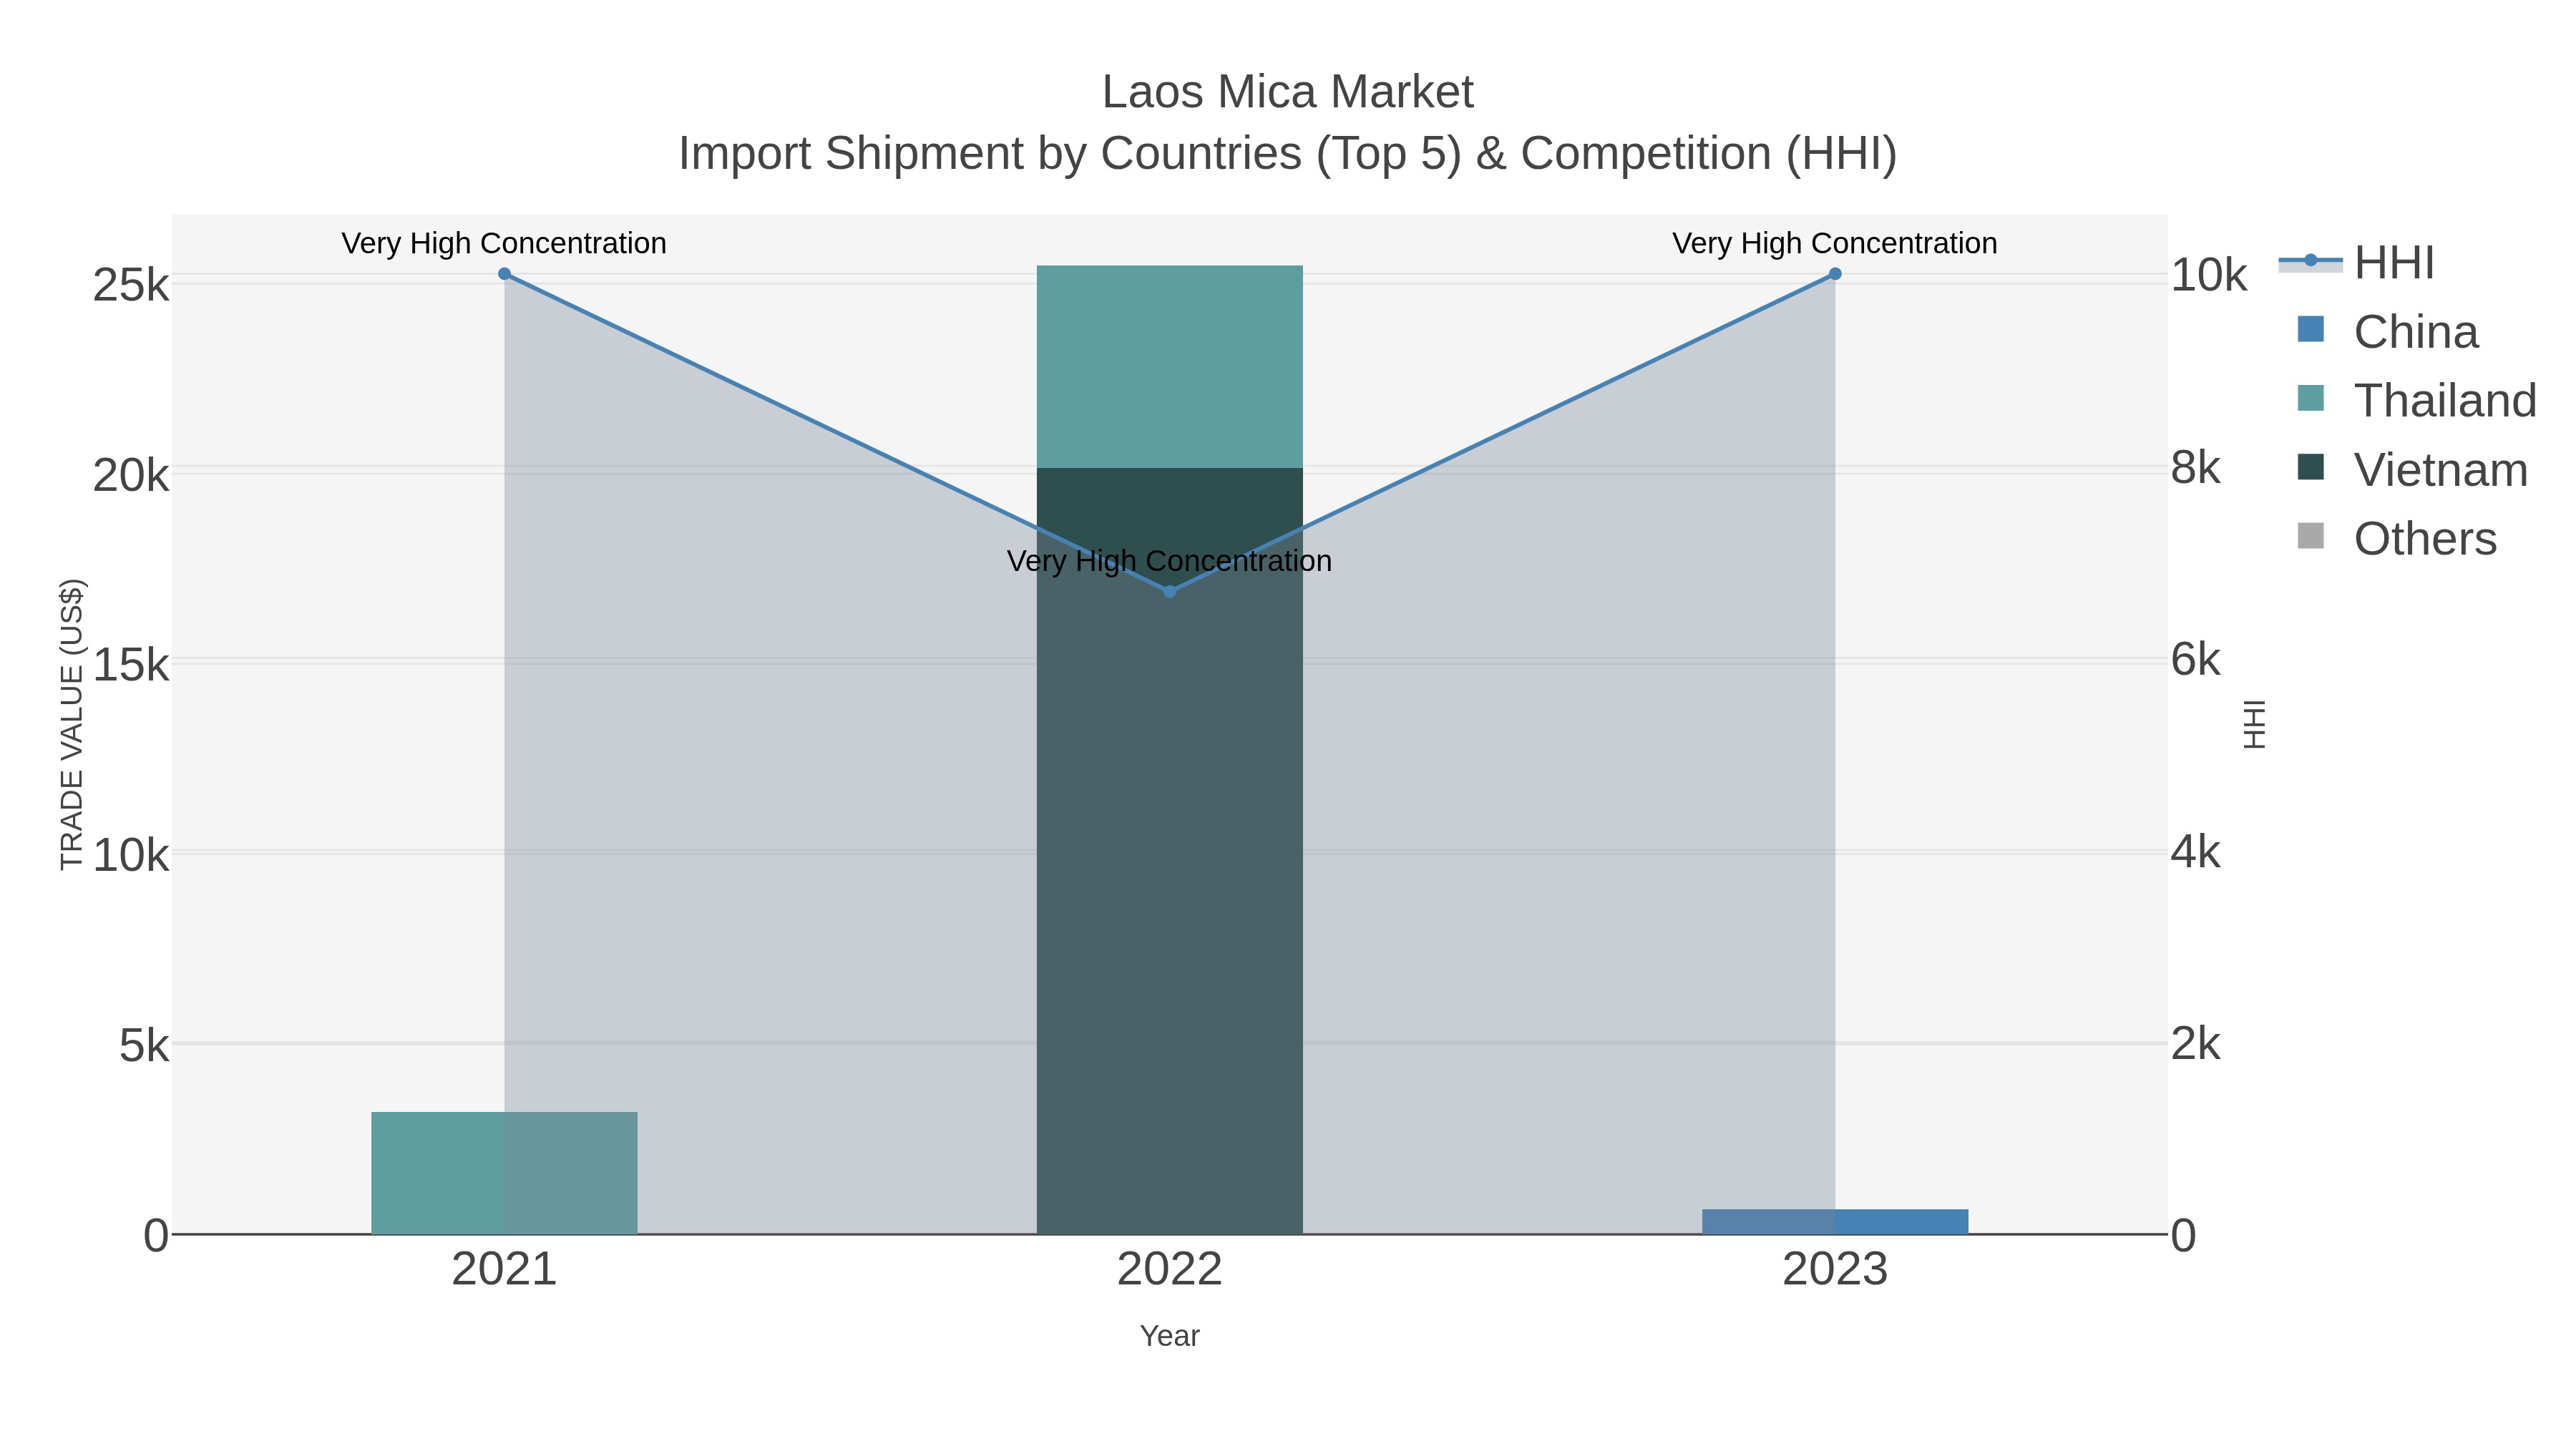The height and width of the screenshot is (1449, 2576).
Task: Click the rotated HHI right axis title
Action: click(x=2255, y=724)
